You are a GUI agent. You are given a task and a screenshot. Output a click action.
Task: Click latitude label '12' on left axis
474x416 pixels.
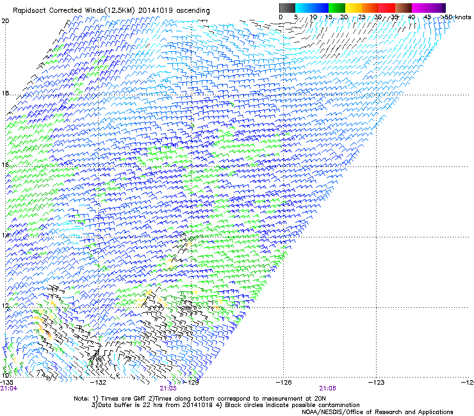[x=5, y=306]
